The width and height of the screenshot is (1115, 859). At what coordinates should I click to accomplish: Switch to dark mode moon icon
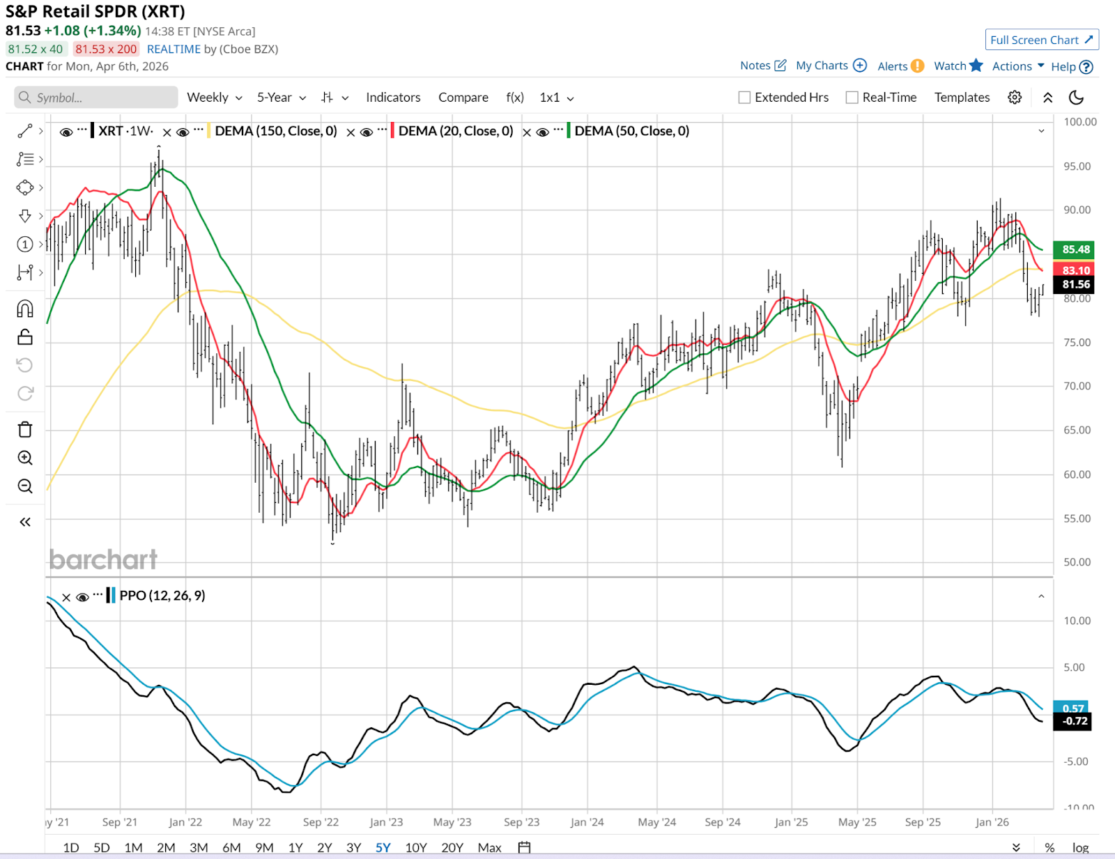coord(1076,98)
